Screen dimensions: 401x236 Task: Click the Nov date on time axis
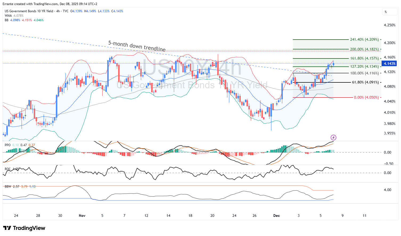tap(82, 216)
